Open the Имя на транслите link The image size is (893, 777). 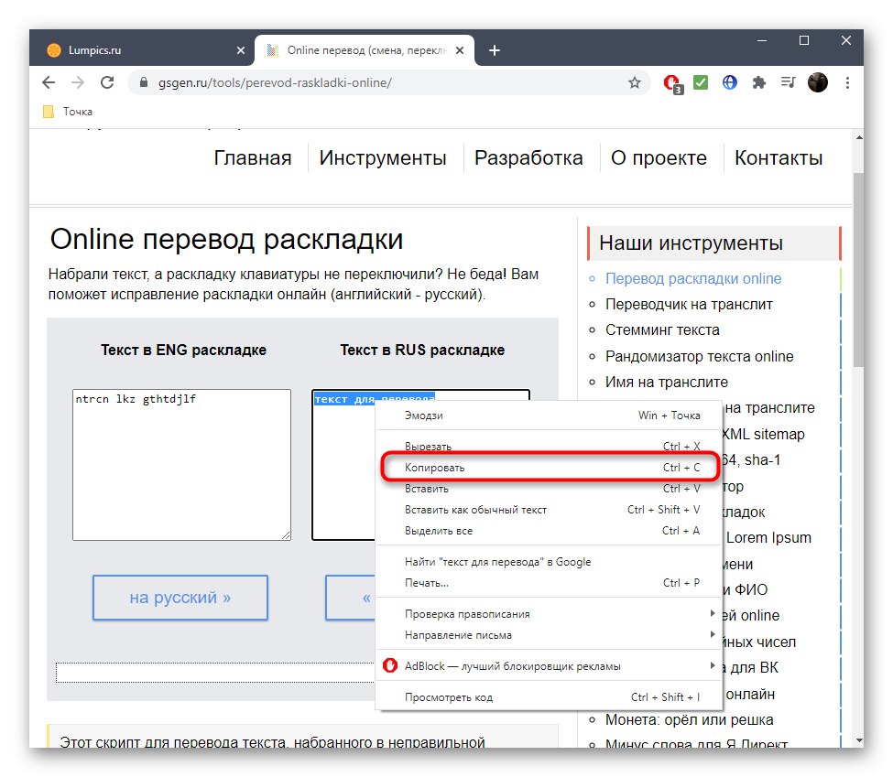click(x=667, y=382)
